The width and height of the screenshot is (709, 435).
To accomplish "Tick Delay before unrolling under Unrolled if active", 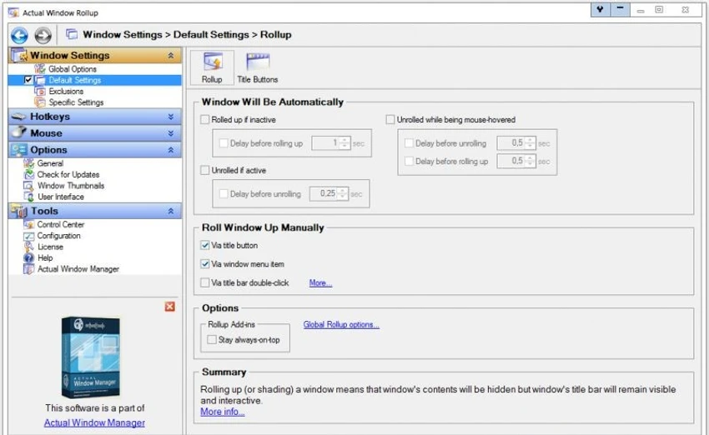I will [x=224, y=194].
